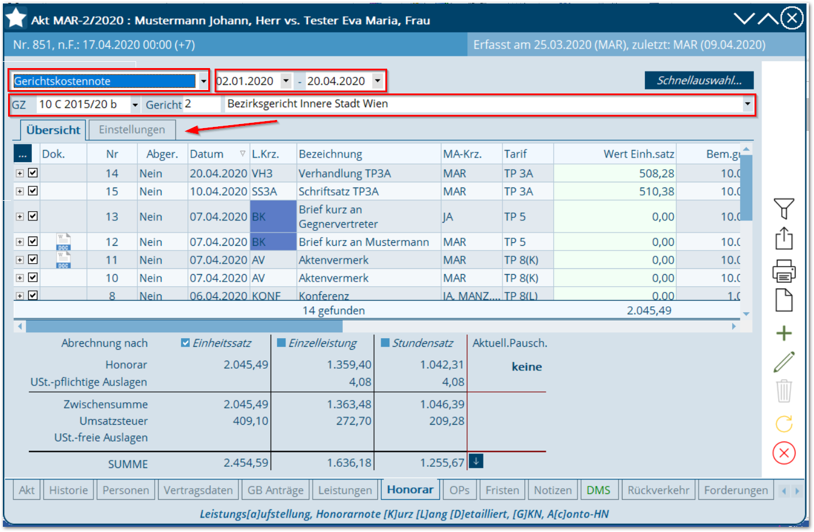Click the trash delete icon
The height and width of the screenshot is (532, 814).
tap(783, 391)
